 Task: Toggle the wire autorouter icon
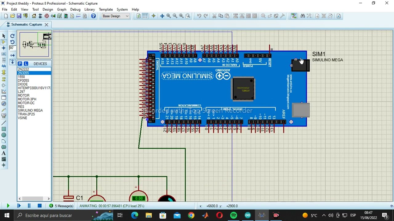[294, 16]
